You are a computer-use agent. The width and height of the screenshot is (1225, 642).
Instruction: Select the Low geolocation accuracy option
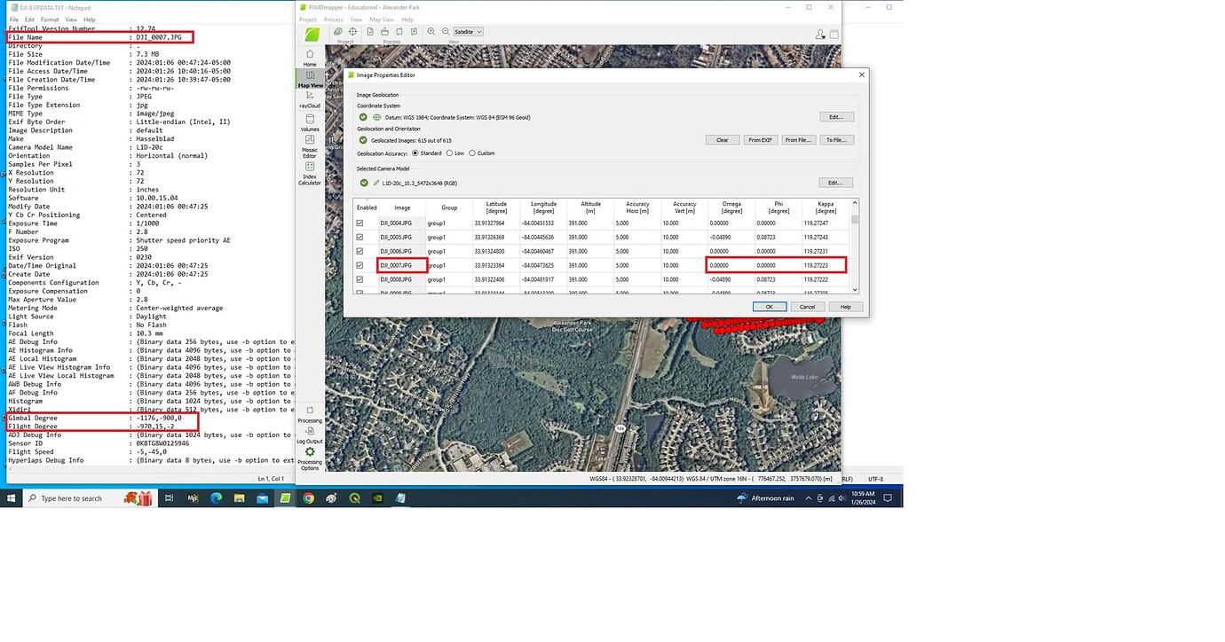click(450, 153)
